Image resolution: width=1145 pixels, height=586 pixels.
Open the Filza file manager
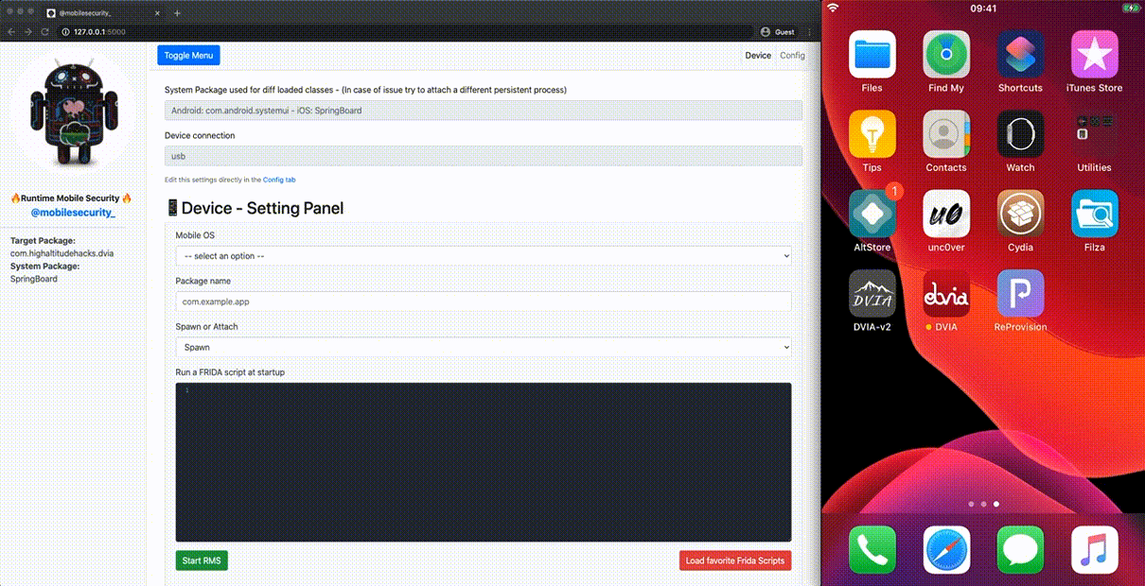(1094, 214)
